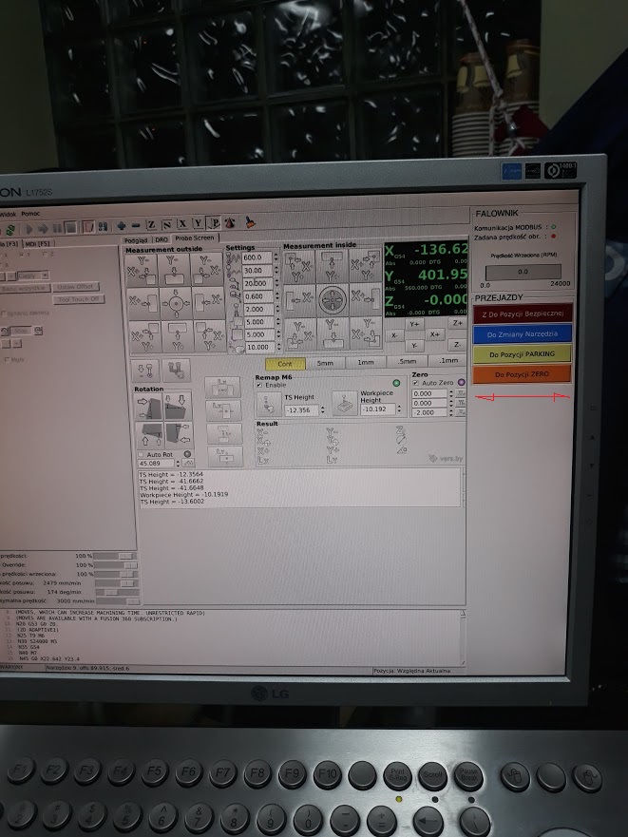This screenshot has width=628, height=837.
Task: Switch to the MDI [F5] tab
Action: pos(37,244)
